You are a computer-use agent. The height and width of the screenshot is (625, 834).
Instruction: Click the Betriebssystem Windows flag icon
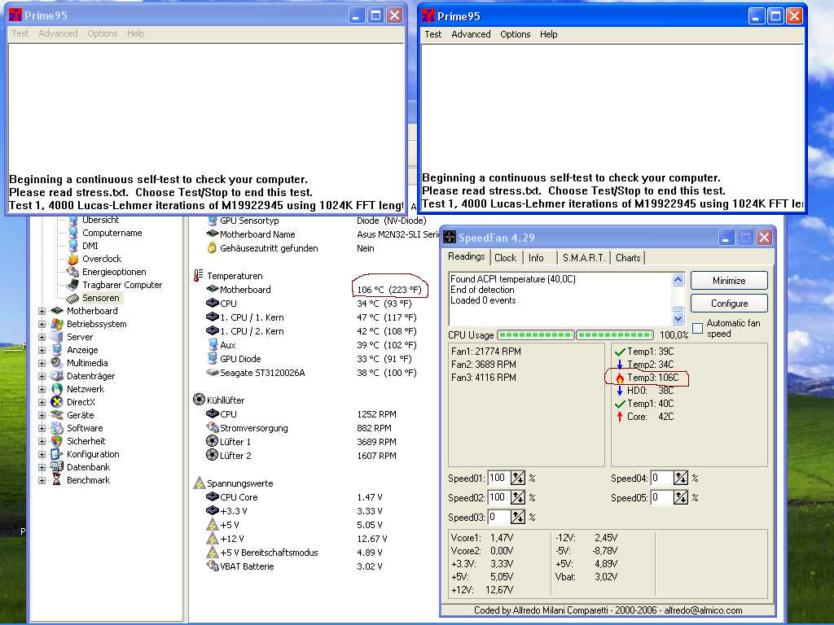pyautogui.click(x=56, y=324)
